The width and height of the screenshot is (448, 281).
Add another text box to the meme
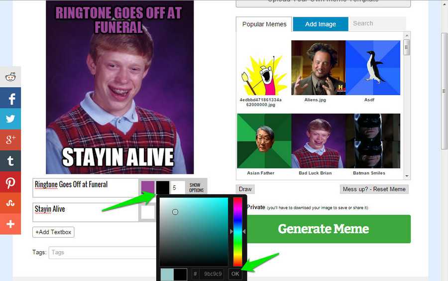coord(53,232)
